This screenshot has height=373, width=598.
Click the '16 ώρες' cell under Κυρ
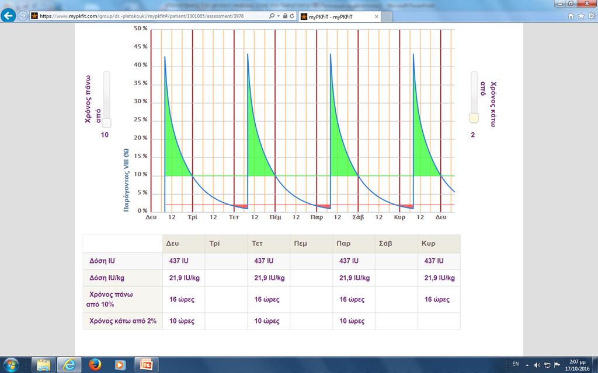click(x=439, y=300)
